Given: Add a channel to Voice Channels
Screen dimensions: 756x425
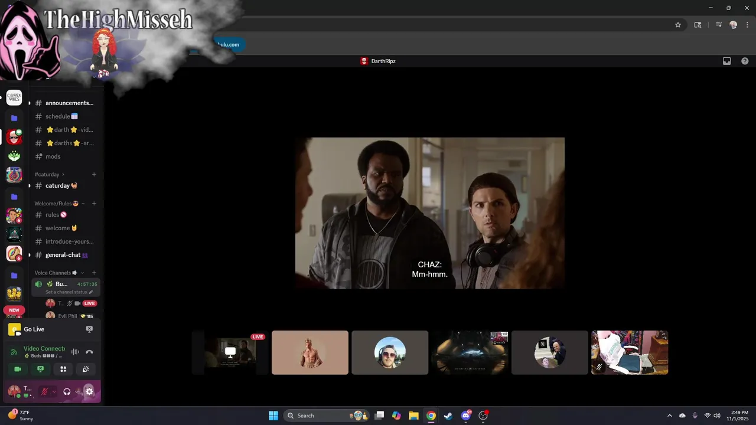Looking at the screenshot, I should [x=94, y=273].
